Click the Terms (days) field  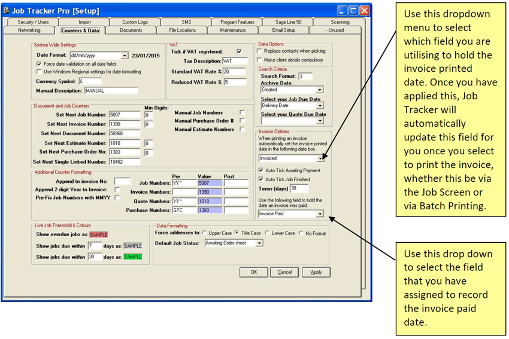[x=299, y=188]
